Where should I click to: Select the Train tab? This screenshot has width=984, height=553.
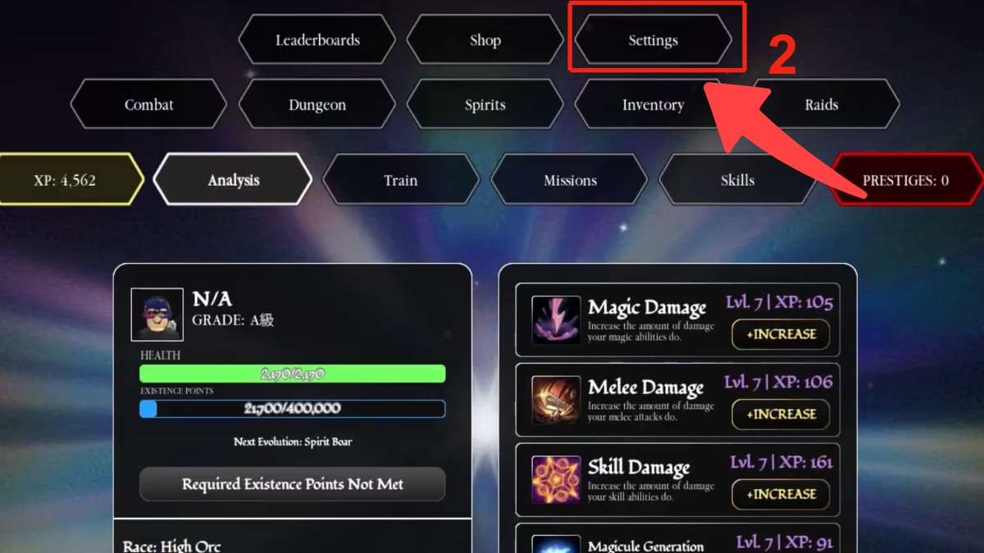coord(401,180)
